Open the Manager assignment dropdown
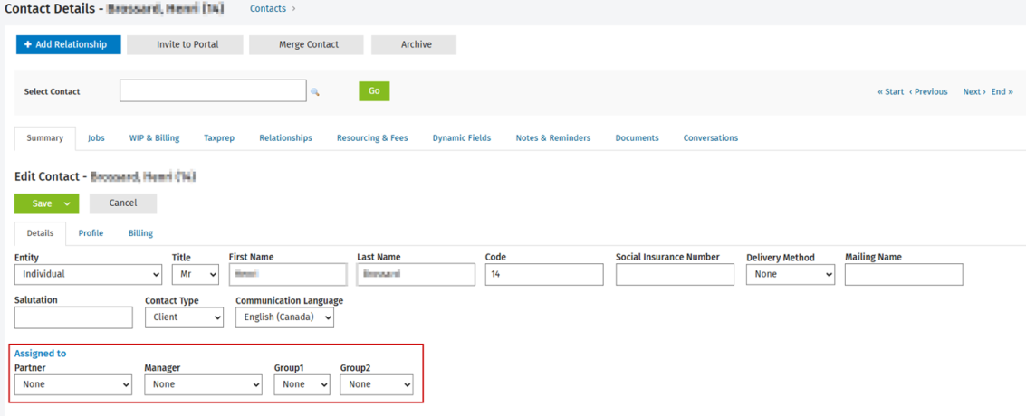The image size is (1026, 416). tap(203, 384)
